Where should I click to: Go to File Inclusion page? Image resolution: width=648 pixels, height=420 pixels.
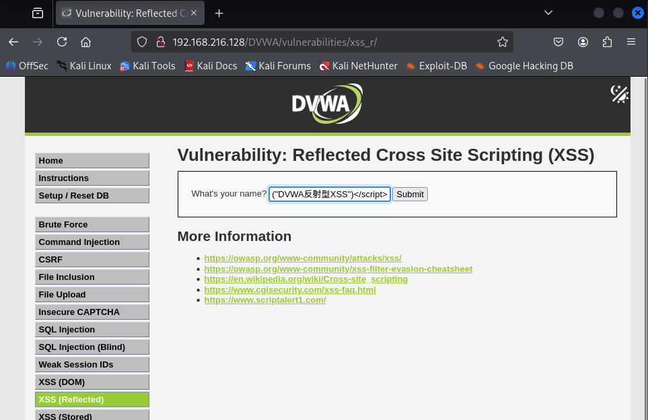[x=92, y=277]
